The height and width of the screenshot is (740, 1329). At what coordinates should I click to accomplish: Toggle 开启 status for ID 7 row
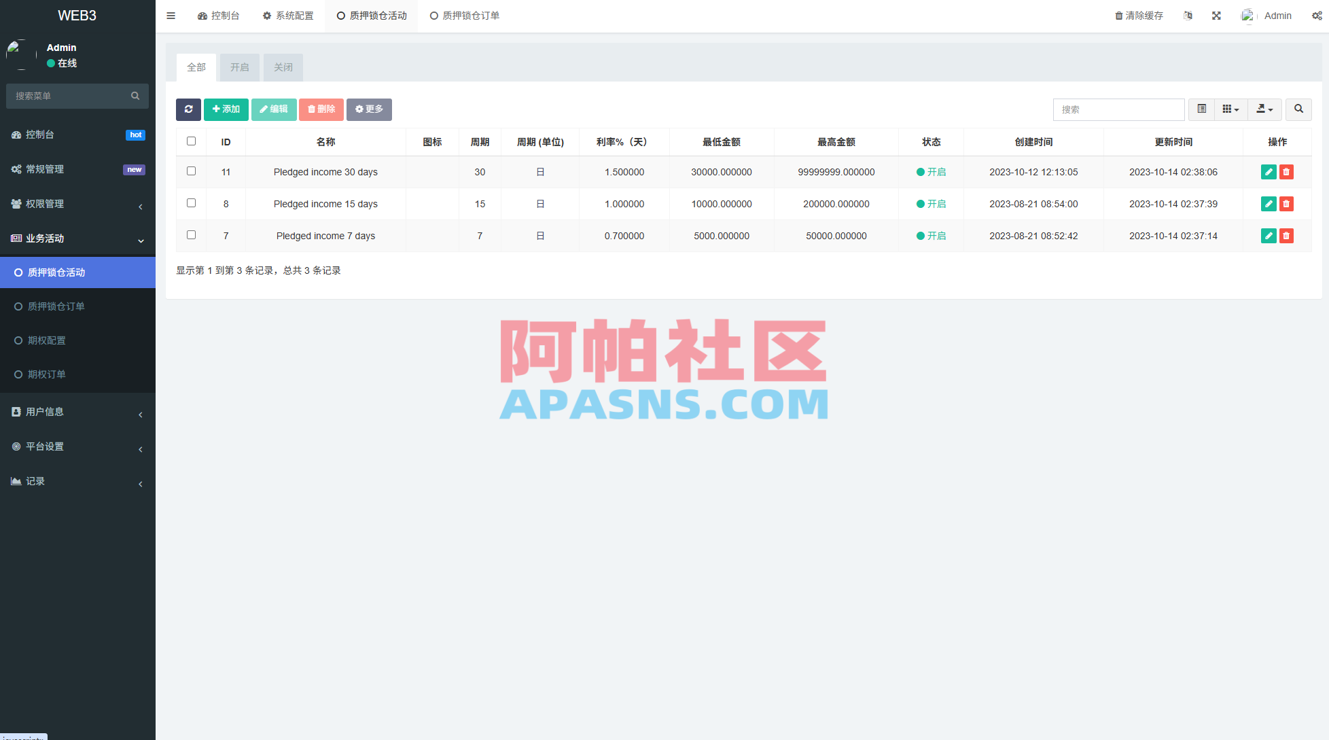pyautogui.click(x=931, y=236)
